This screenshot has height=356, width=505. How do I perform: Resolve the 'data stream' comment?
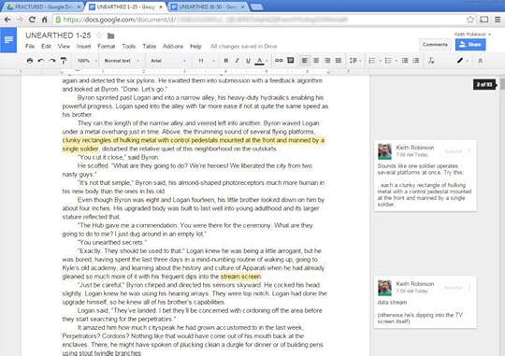click(454, 288)
